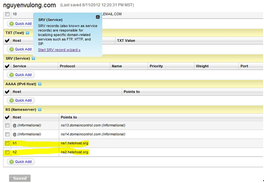The image size is (264, 183).
Task: Click Quick Add under NS (Nameserver)
Action: 21,162
